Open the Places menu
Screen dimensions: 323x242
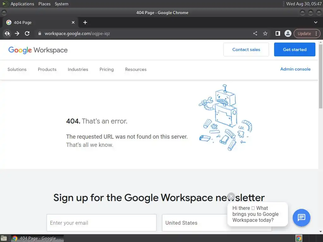44,4
